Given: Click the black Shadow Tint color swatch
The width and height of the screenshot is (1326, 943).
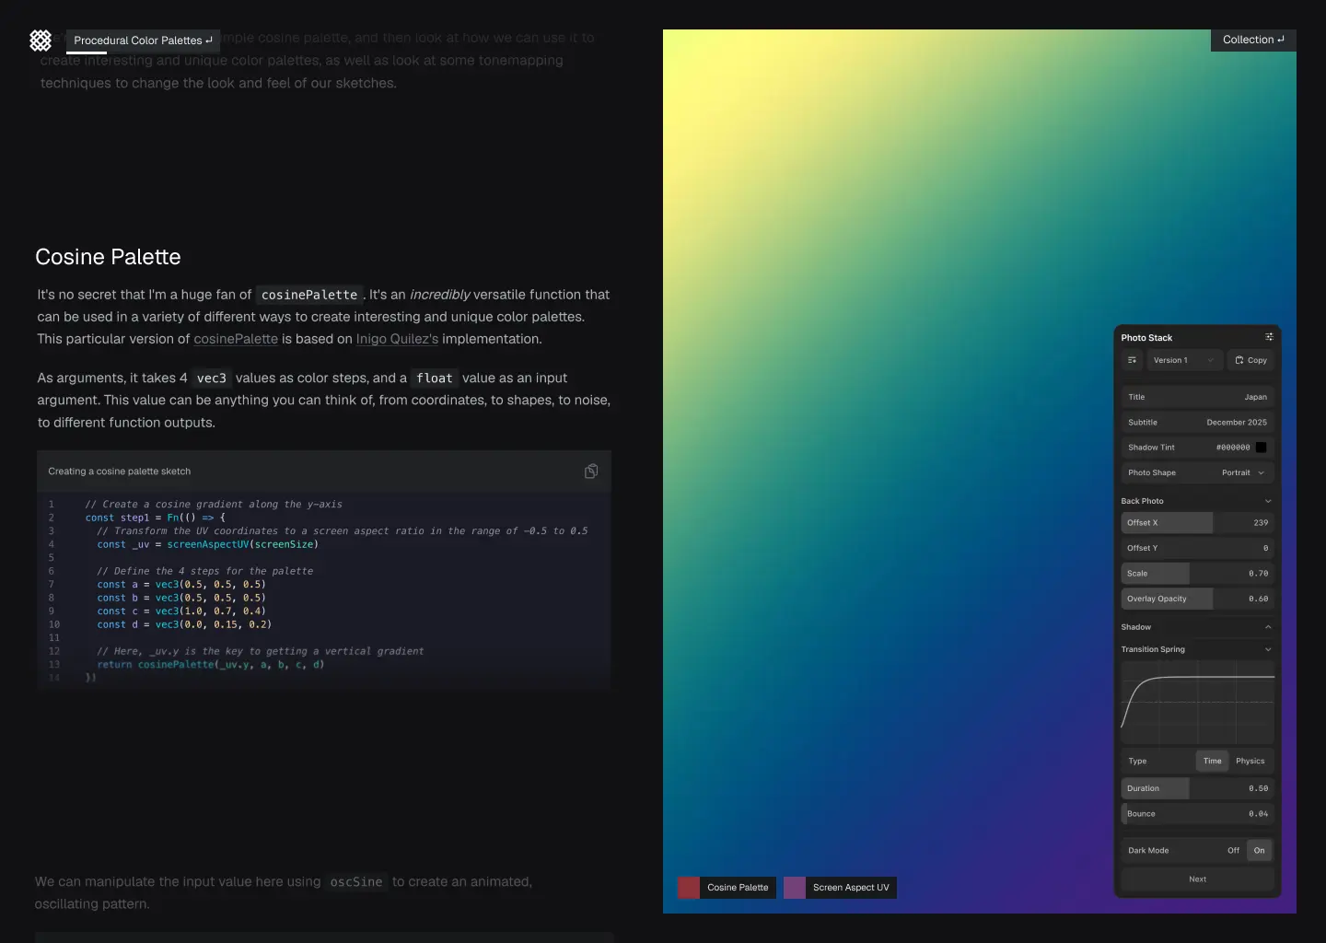Looking at the screenshot, I should click(1262, 448).
